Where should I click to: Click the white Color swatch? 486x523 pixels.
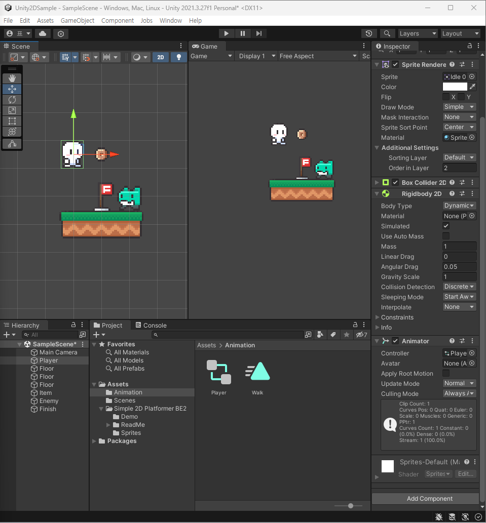(x=455, y=87)
